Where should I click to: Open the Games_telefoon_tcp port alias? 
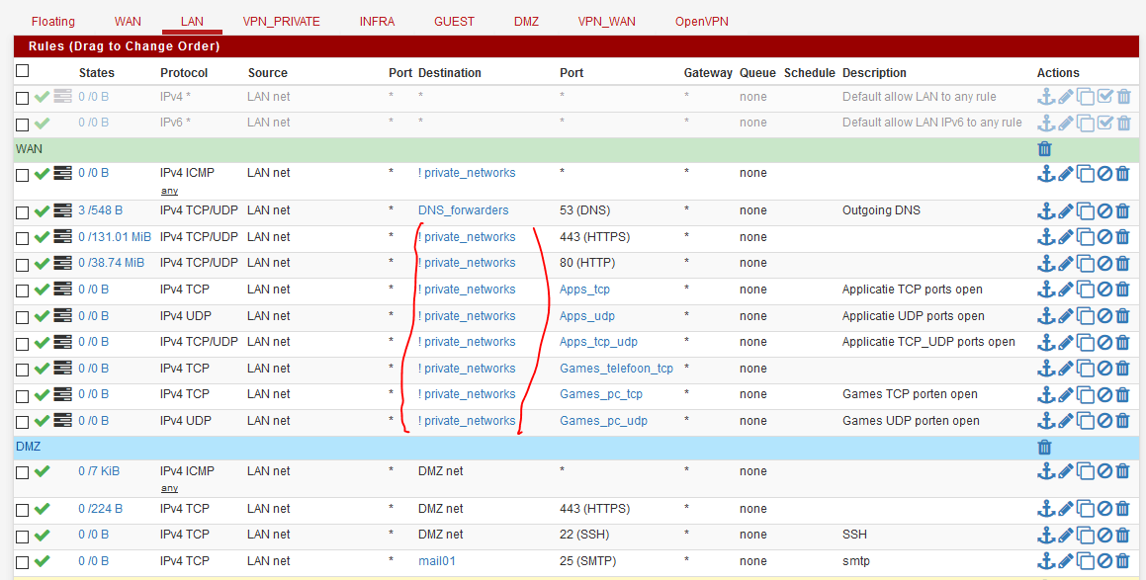click(616, 369)
